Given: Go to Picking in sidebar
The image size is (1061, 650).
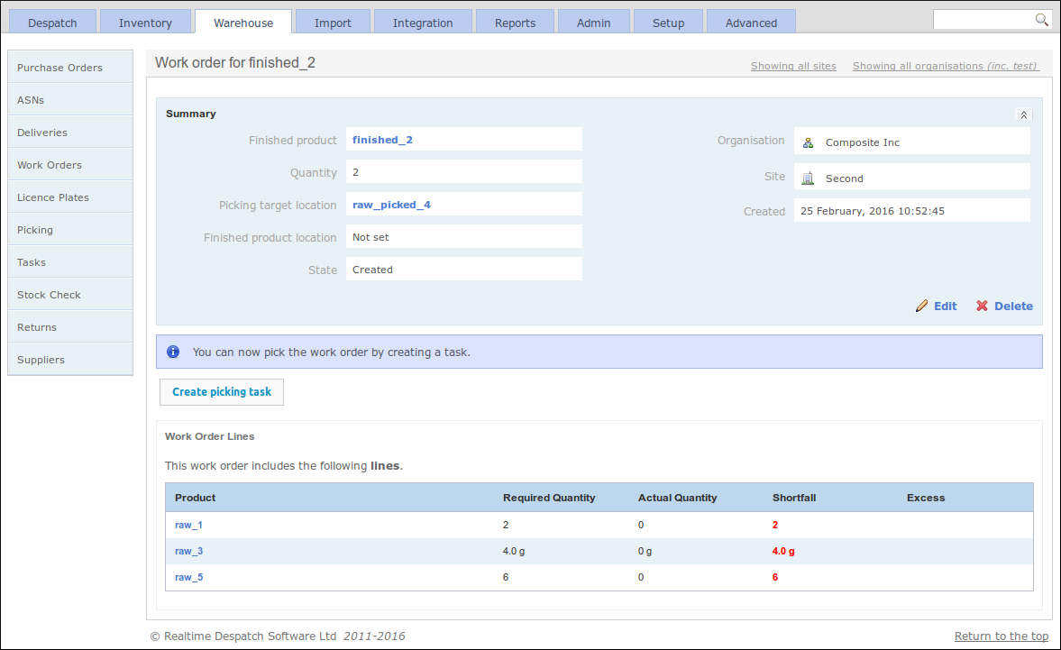Looking at the screenshot, I should [x=70, y=229].
